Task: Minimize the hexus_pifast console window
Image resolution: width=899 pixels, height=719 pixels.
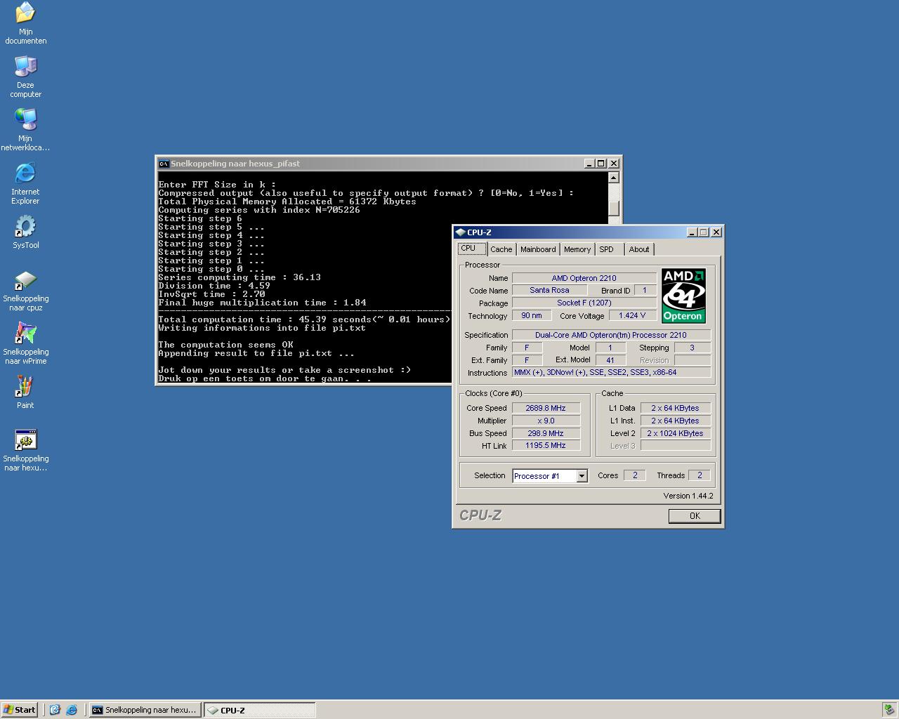Action: [589, 164]
